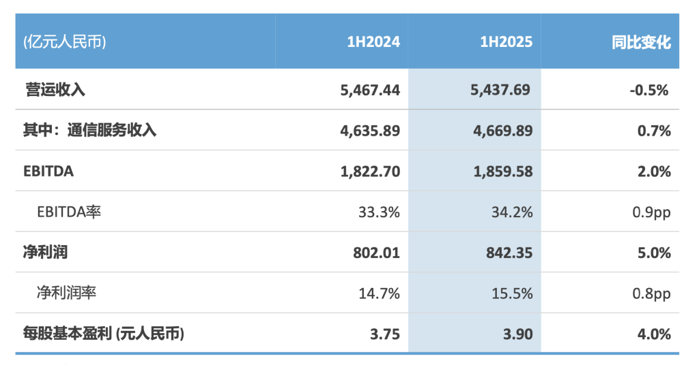Select the EBITDA率 row label

click(69, 212)
